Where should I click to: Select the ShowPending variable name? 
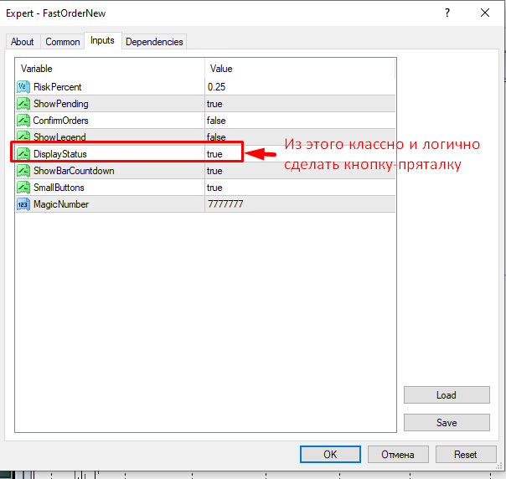(60, 104)
